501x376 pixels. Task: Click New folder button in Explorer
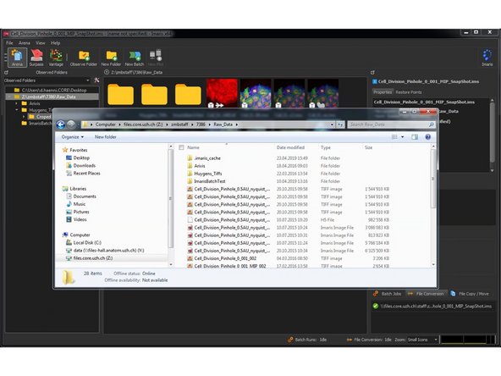coord(106,137)
